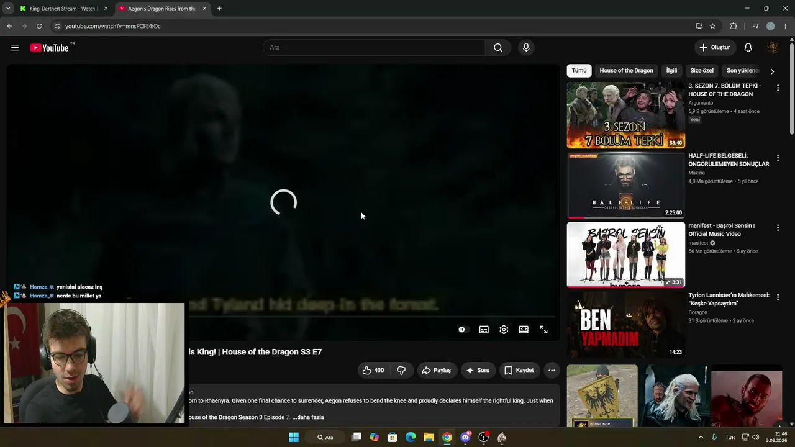
Task: Click the YouTube search input field
Action: pyautogui.click(x=374, y=48)
